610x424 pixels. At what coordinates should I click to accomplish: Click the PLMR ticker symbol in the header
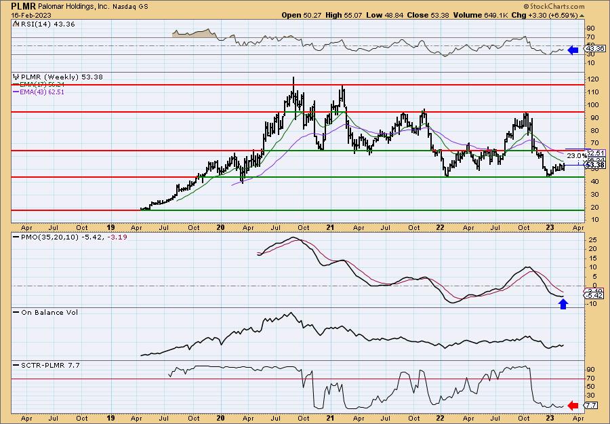pyautogui.click(x=23, y=6)
